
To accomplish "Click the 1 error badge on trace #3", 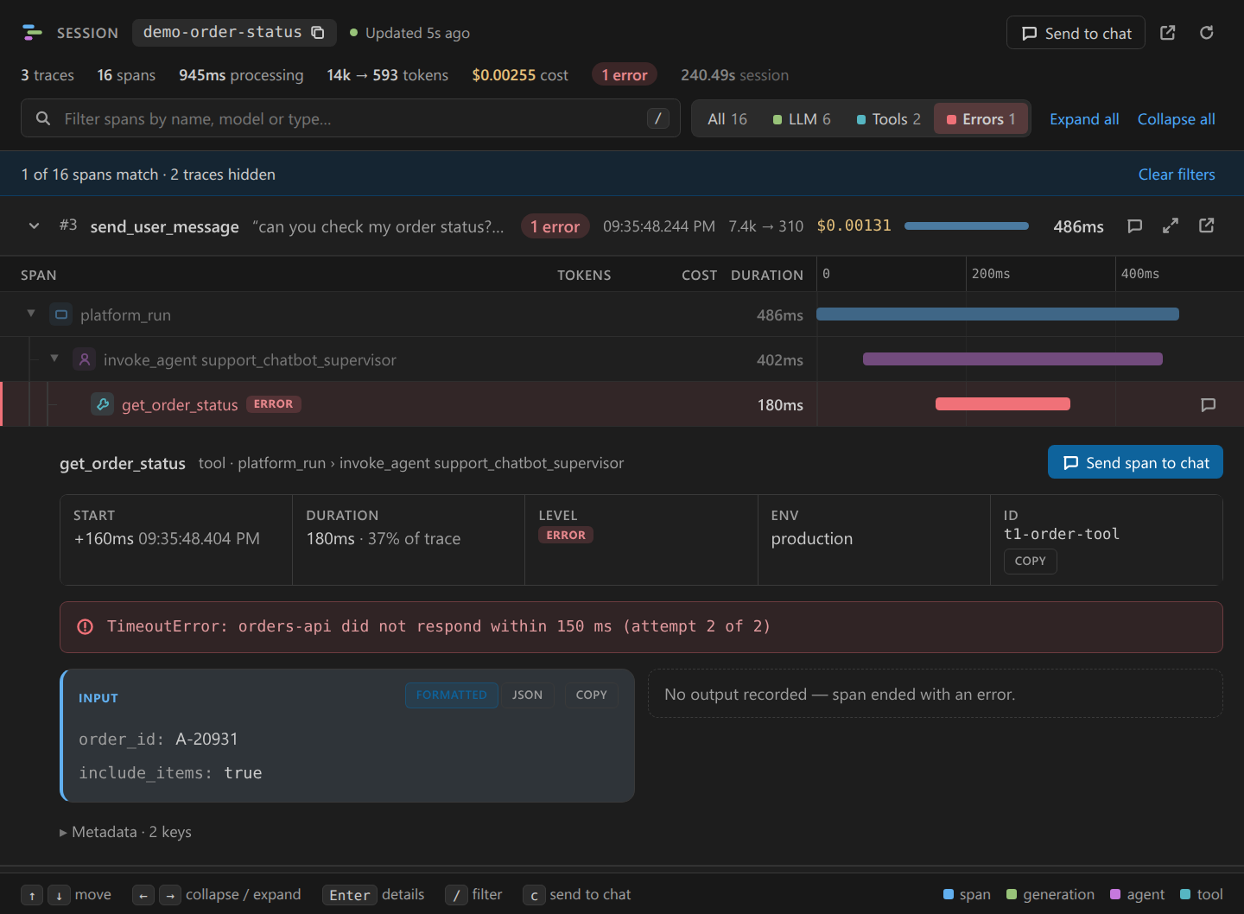I will (x=555, y=226).
